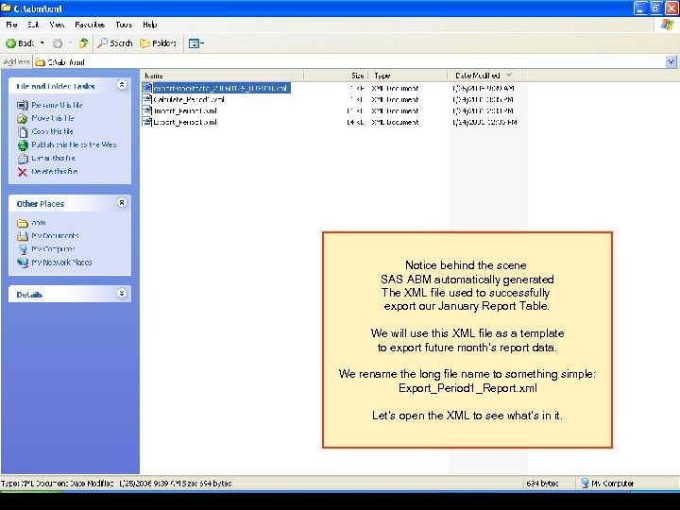Expand the Address bar dropdown arrow
The height and width of the screenshot is (510, 680).
[671, 62]
